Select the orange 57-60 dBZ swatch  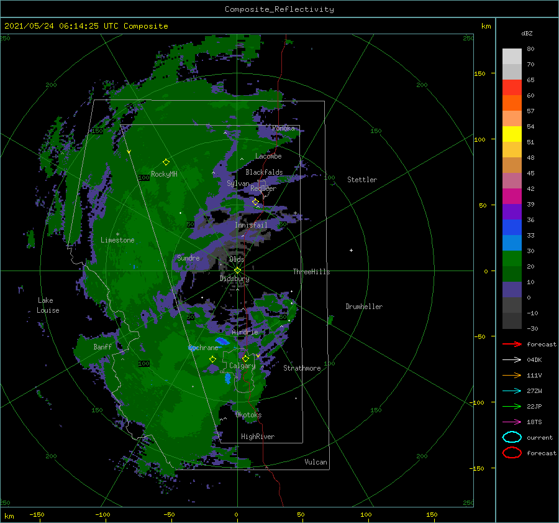point(512,103)
